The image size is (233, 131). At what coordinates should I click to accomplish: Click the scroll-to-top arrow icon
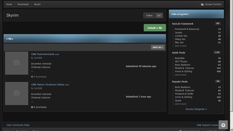(223, 125)
